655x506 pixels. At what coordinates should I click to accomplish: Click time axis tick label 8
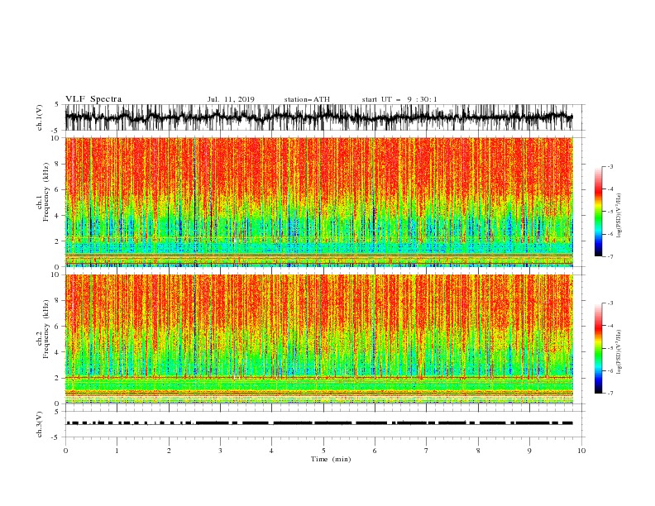click(478, 451)
